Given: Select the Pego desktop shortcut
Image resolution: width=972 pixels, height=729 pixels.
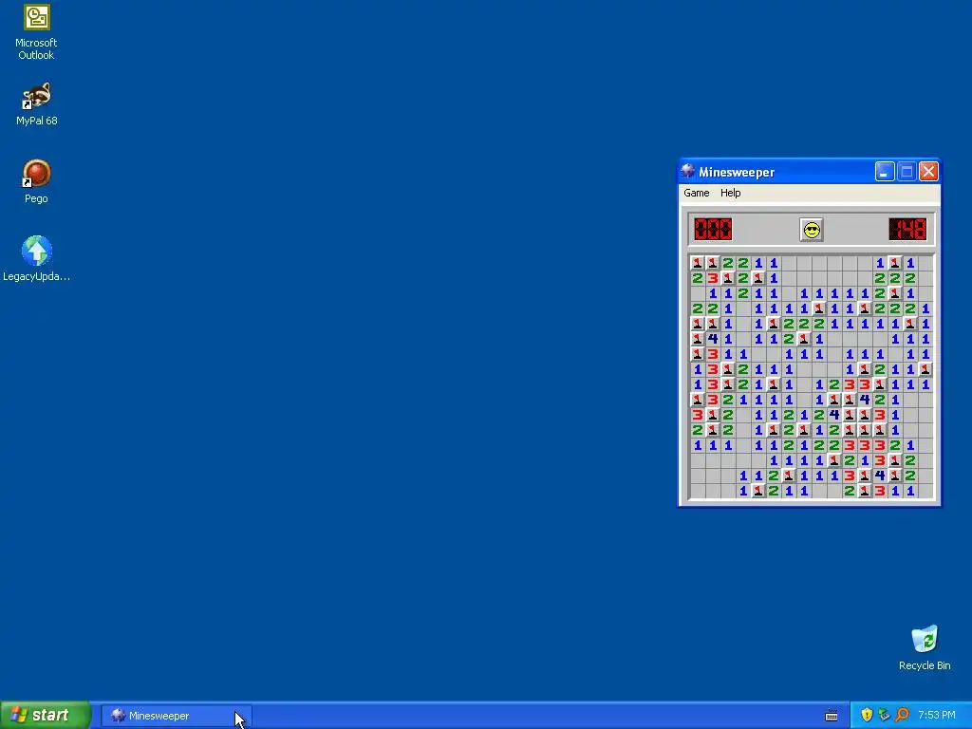Looking at the screenshot, I should [x=36, y=181].
